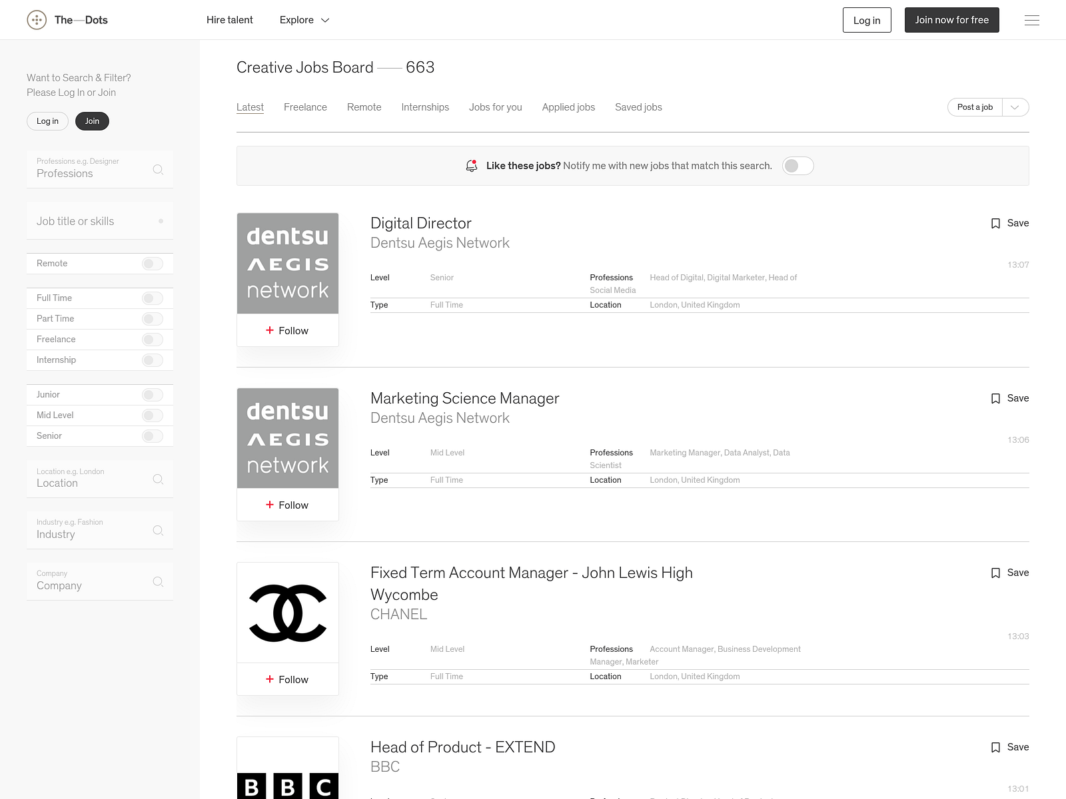Enable the Junior level filter
The height and width of the screenshot is (799, 1066).
[x=153, y=395]
